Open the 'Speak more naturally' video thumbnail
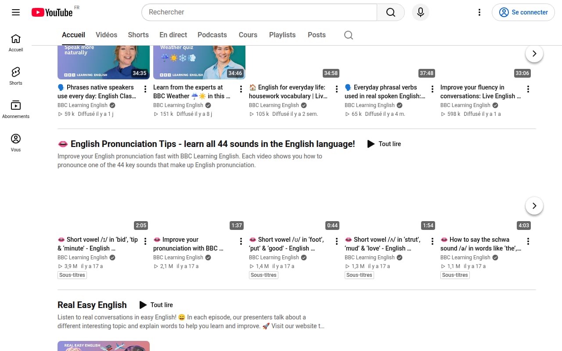 pyautogui.click(x=104, y=62)
